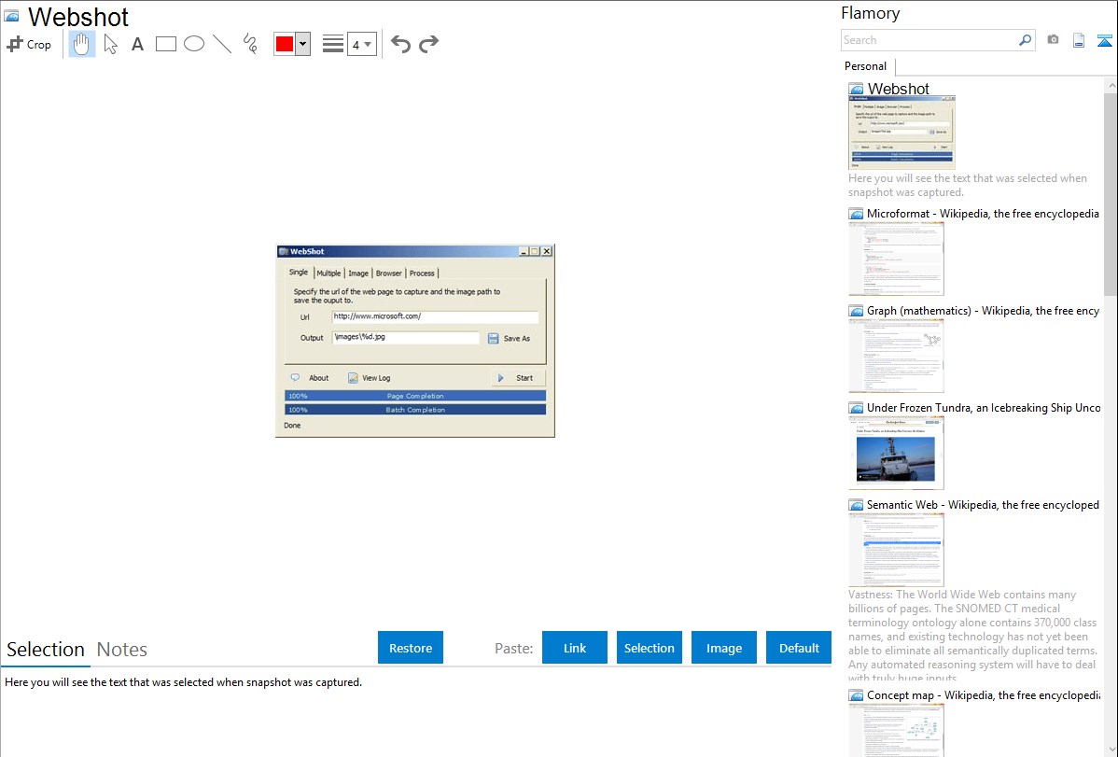
Task: Click the Url field in WebShot
Action: 435,316
